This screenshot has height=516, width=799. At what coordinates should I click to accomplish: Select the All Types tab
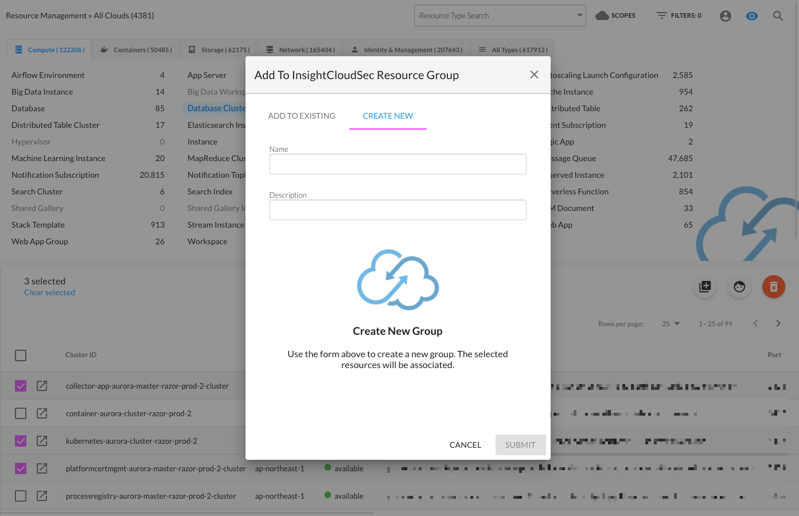pos(513,50)
